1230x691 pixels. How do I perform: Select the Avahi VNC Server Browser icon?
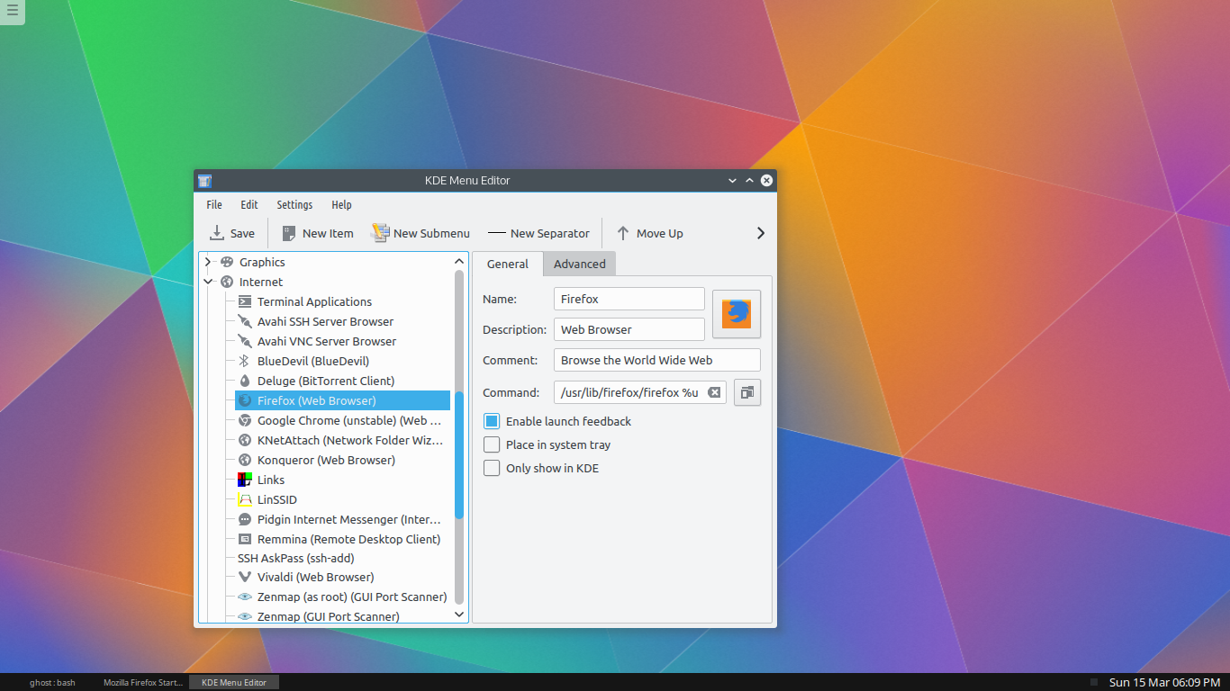[244, 341]
